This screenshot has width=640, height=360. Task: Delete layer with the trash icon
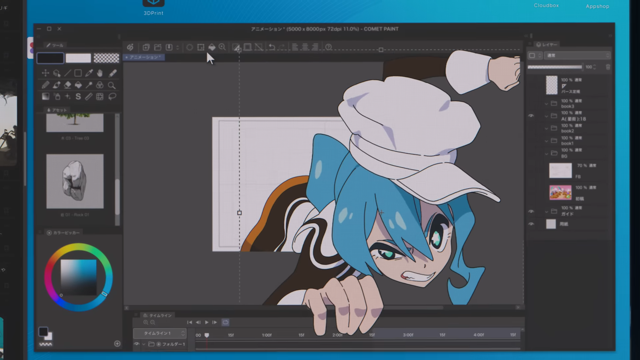click(x=608, y=67)
